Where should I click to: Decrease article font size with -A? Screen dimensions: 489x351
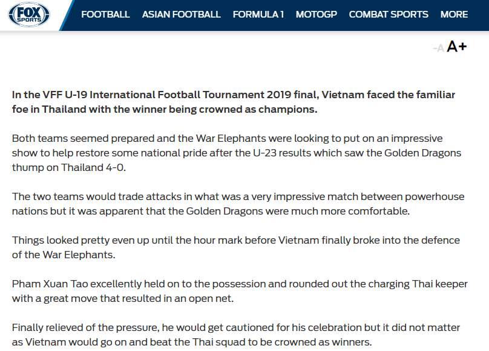(x=439, y=48)
